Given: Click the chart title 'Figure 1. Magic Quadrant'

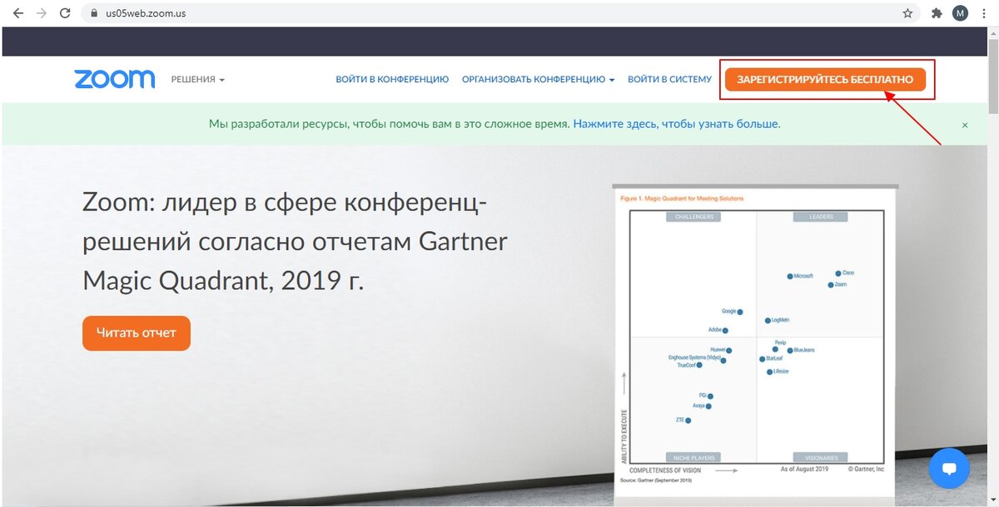Looking at the screenshot, I should [x=682, y=199].
